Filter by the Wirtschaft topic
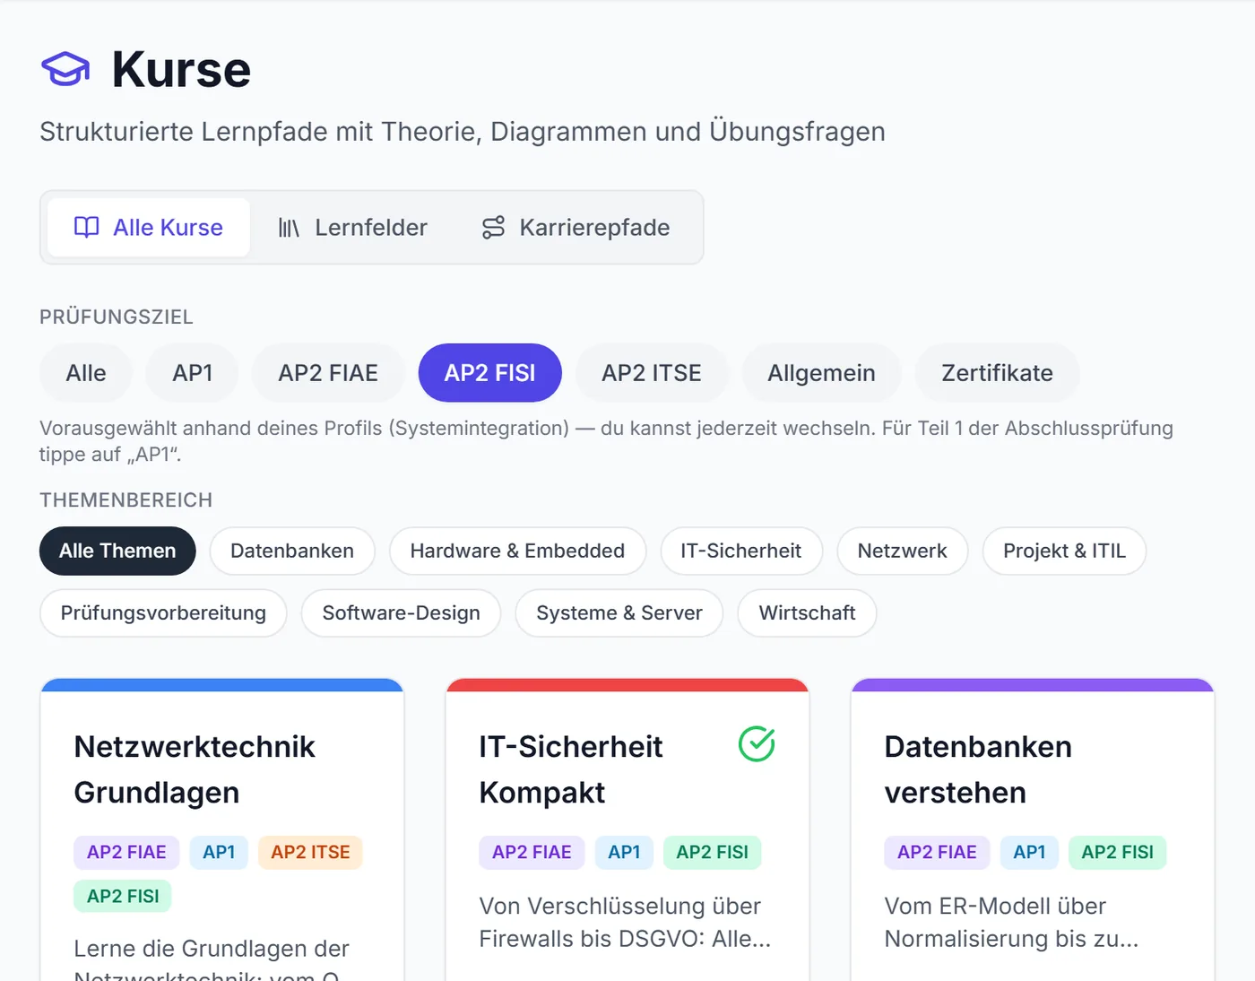 click(807, 613)
